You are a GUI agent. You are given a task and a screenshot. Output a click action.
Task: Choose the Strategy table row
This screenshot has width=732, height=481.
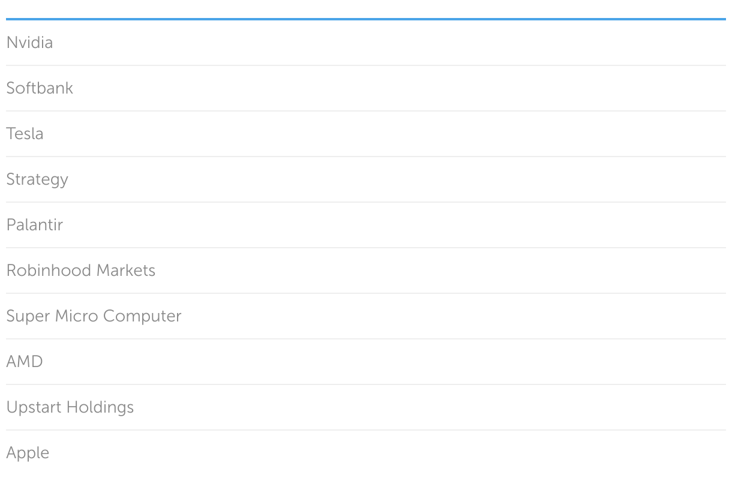pos(366,179)
